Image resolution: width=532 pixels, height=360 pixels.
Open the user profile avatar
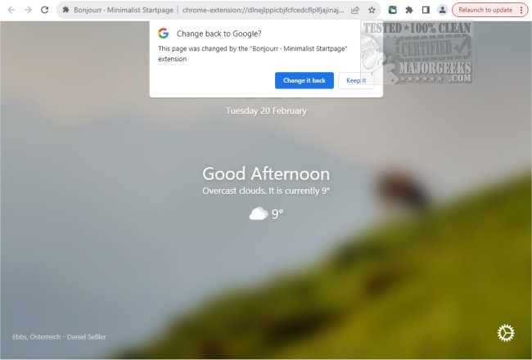443,10
